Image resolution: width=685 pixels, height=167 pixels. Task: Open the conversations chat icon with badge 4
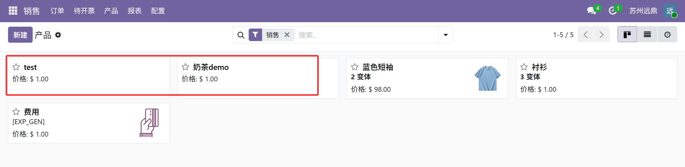(592, 11)
